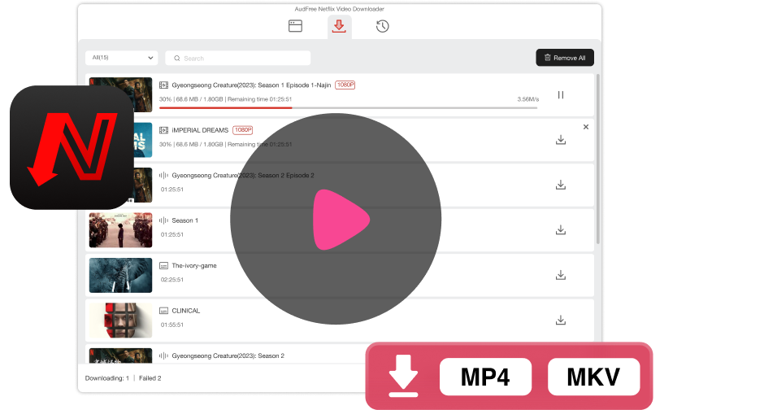The image size is (764, 410).
Task: Click the subtitle icon beside CLINICAL
Action: point(163,311)
